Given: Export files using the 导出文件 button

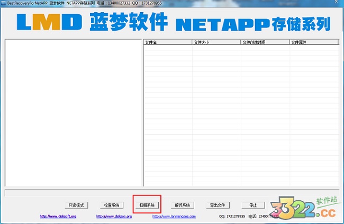Looking at the screenshot, I should (218, 205).
